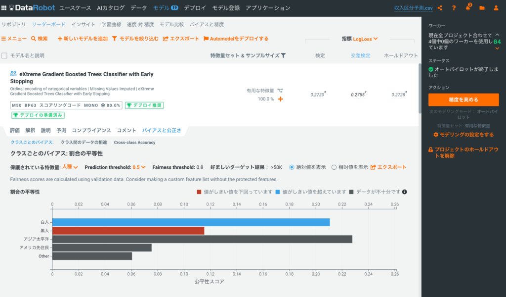
Task: Click the info icon next to データが不十分です
Action: [404, 192]
